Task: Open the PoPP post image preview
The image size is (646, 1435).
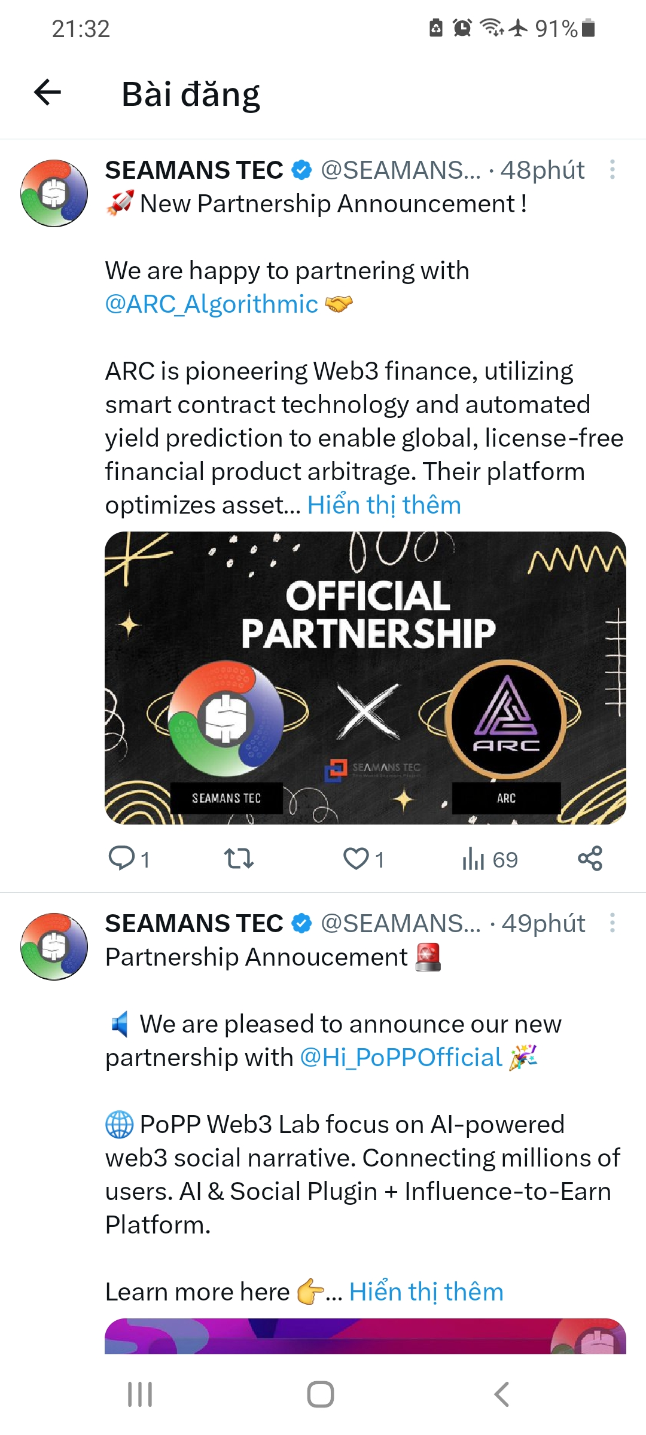Action: coord(365,1336)
